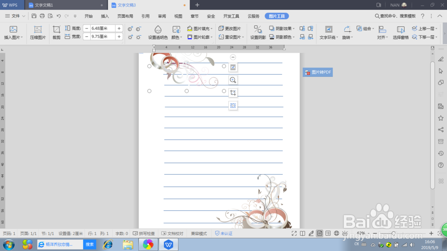The width and height of the screenshot is (447, 251).
Task: Toggle Document Proofing (文档校对) in status bar
Action: (x=172, y=233)
